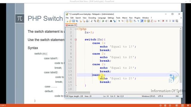The image size is (191, 107).
Task: Open the Language menu
Action: pos(102,18)
